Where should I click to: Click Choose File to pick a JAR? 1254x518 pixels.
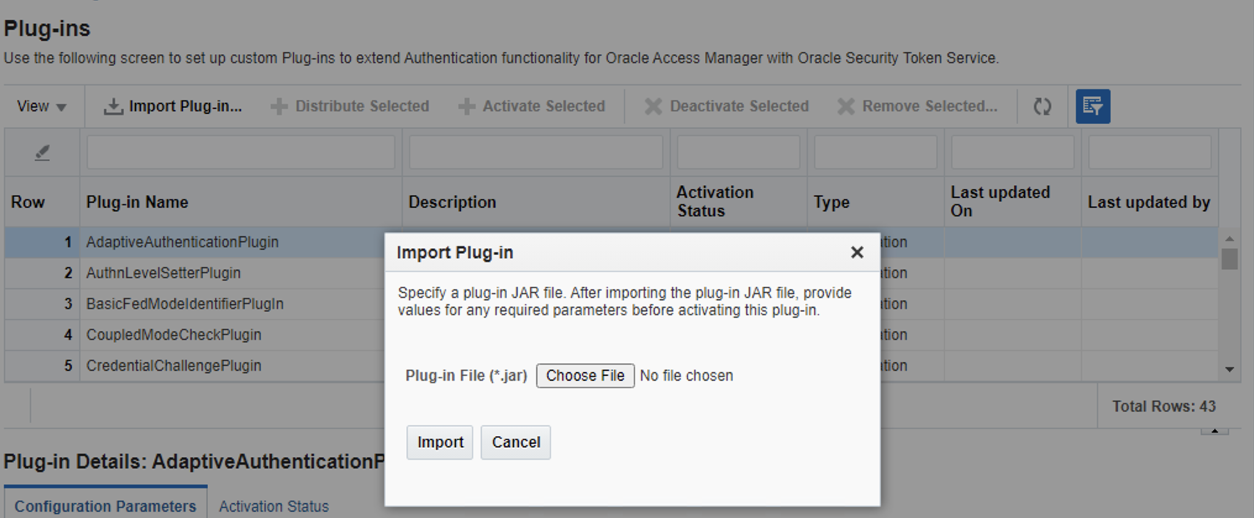(584, 376)
